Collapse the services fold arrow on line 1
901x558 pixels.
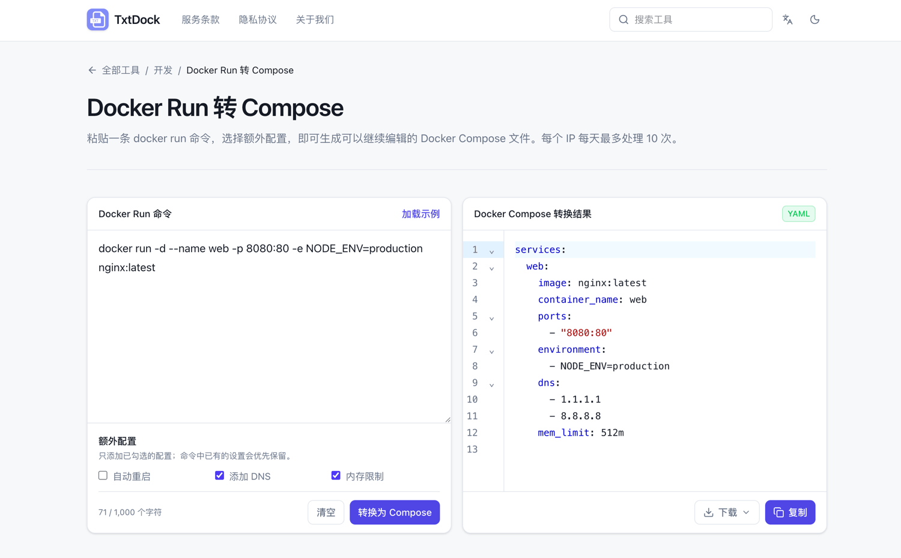[x=491, y=251]
